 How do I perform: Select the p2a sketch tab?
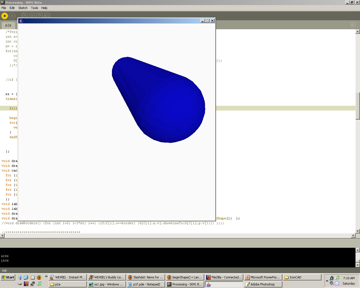tap(8, 25)
